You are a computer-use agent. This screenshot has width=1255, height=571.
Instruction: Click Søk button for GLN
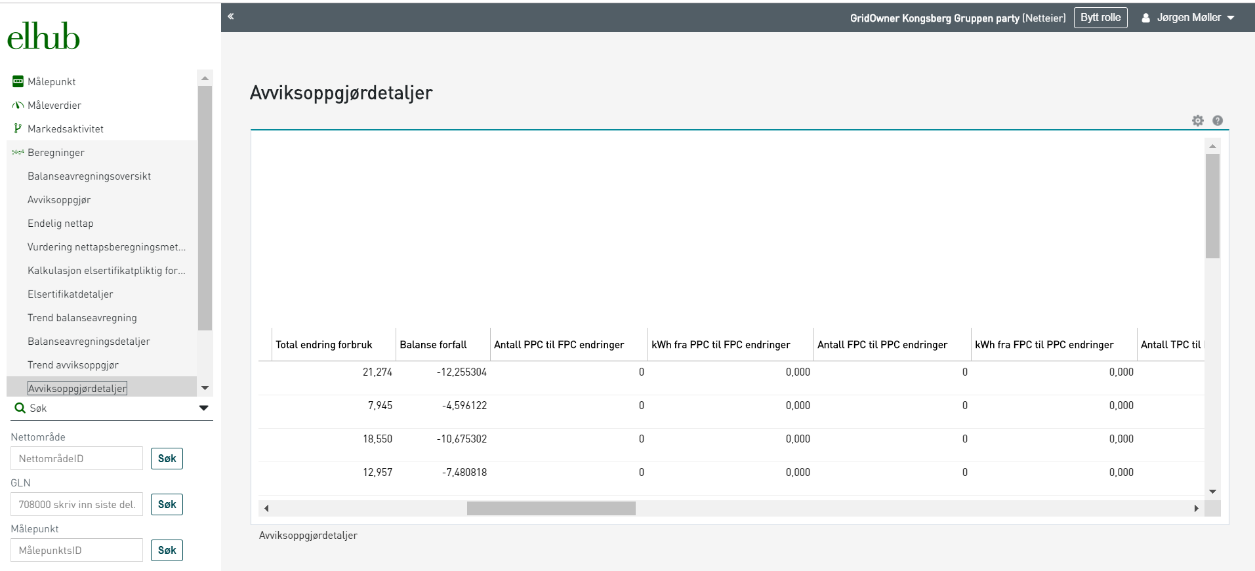coord(167,504)
